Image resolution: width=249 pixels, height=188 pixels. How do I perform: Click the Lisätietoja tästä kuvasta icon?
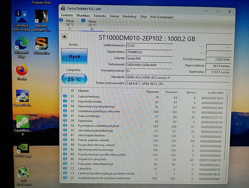point(21,20)
